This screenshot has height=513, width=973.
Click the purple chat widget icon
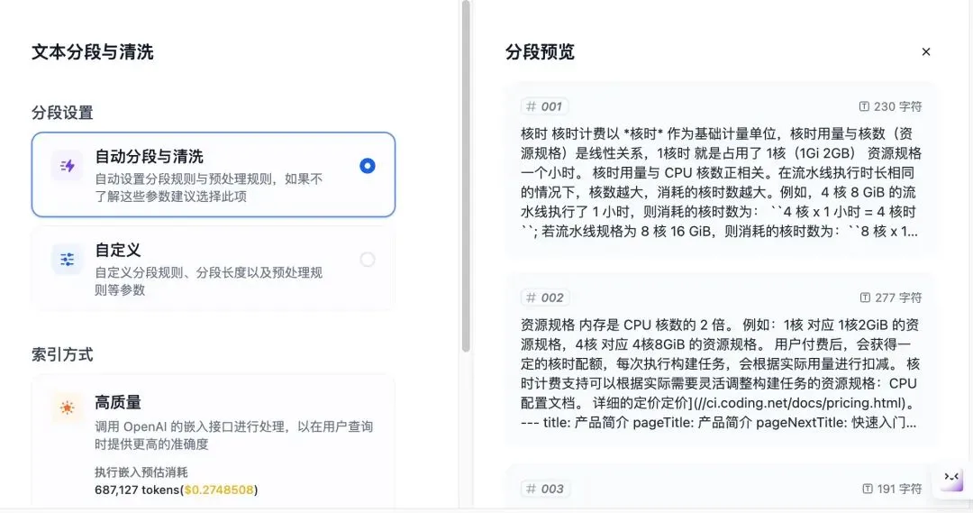(x=951, y=479)
